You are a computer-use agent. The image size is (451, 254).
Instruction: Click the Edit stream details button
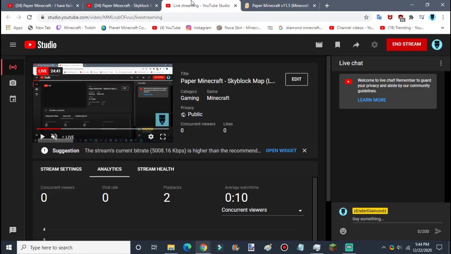point(296,79)
